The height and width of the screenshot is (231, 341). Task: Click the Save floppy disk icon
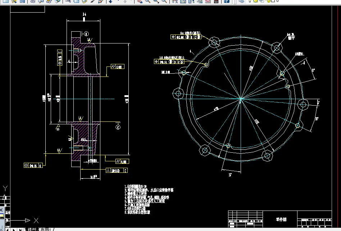point(22,1)
